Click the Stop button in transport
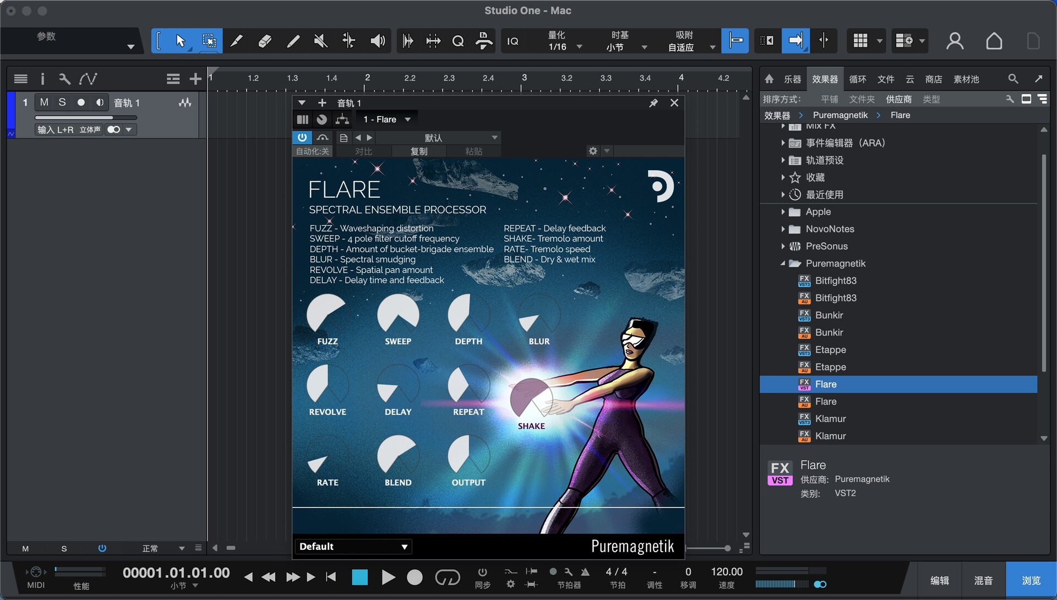This screenshot has height=600, width=1057. click(x=359, y=577)
